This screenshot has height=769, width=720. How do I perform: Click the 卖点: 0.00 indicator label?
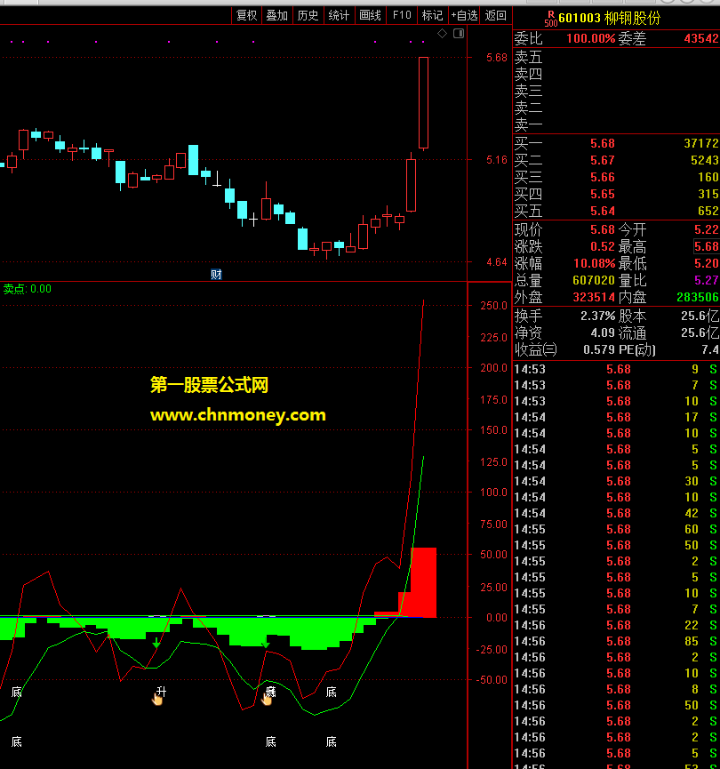28,289
